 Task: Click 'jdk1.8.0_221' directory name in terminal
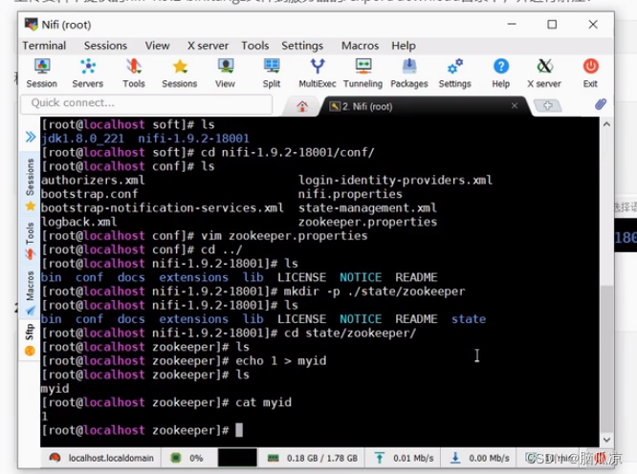(82, 139)
